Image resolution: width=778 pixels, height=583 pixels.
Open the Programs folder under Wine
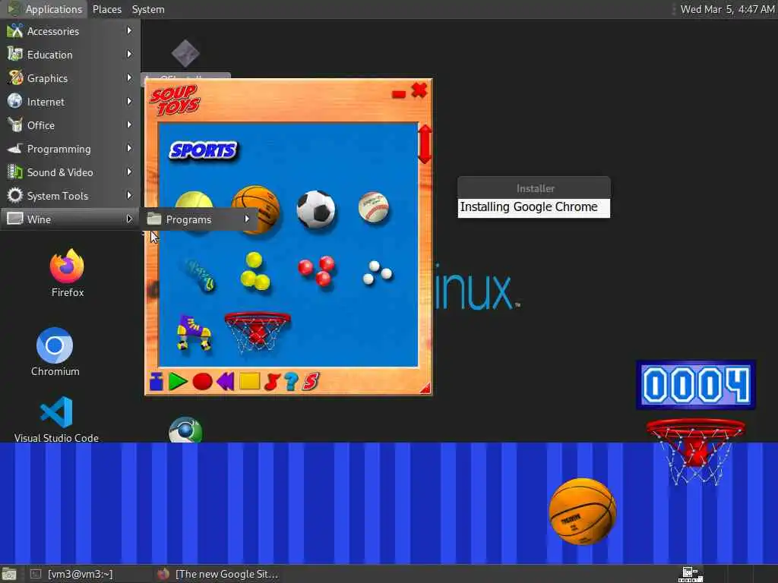[x=200, y=219]
